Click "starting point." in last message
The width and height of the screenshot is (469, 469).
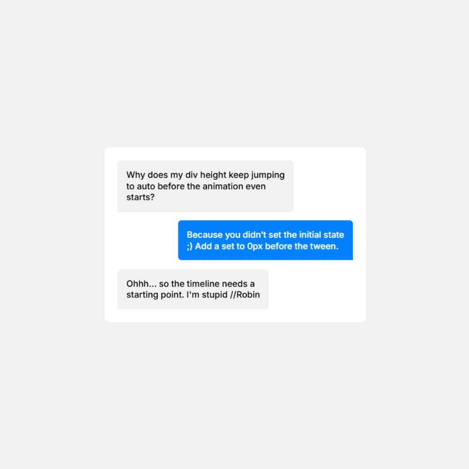click(x=155, y=295)
